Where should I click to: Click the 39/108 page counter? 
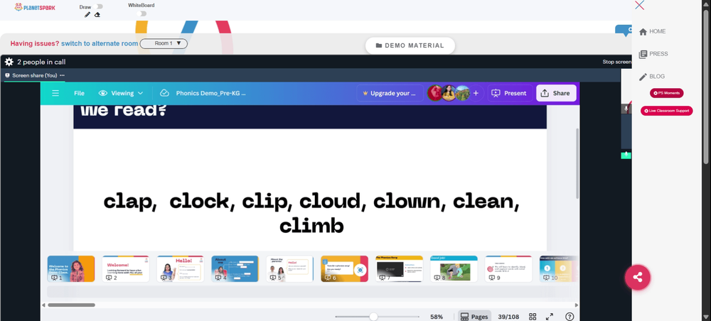[x=508, y=317]
